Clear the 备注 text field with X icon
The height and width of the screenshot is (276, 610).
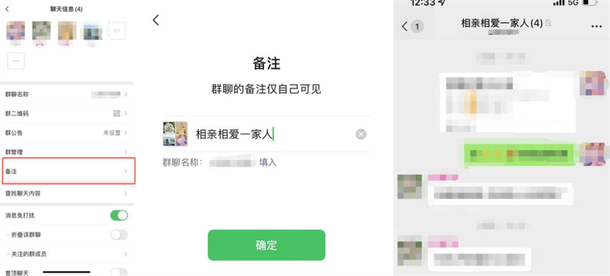[x=360, y=134]
